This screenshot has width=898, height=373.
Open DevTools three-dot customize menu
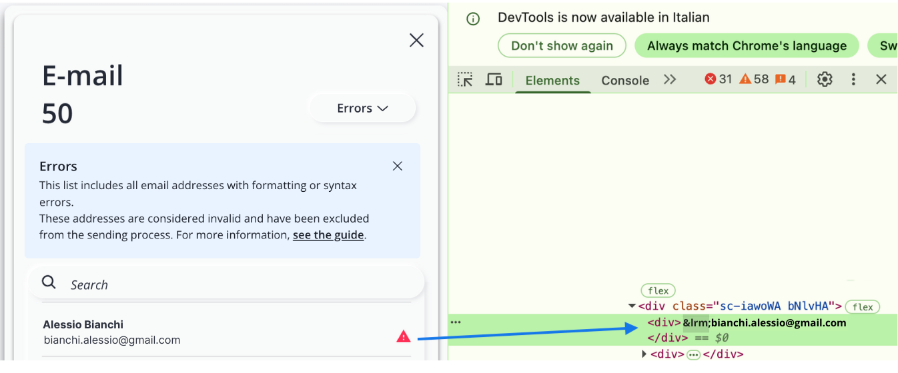(x=853, y=79)
